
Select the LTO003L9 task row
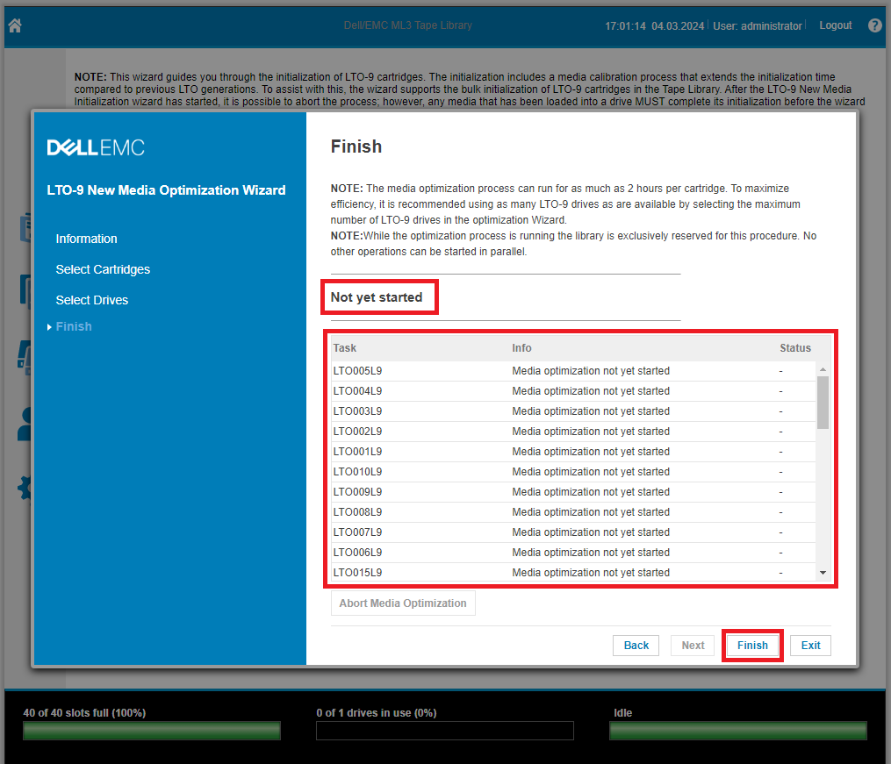tap(573, 411)
